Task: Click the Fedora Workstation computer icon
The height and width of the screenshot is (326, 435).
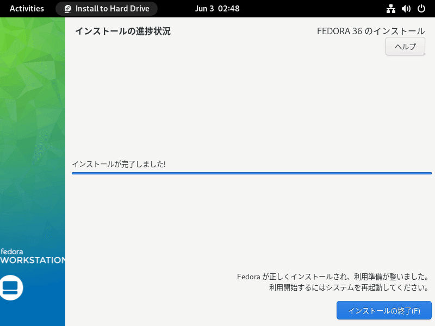Action: 11,287
